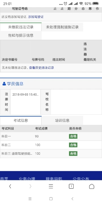The width and height of the screenshot is (102, 205).
Task: Click the 合格 badge for 科目二
Action: coord(73,145)
